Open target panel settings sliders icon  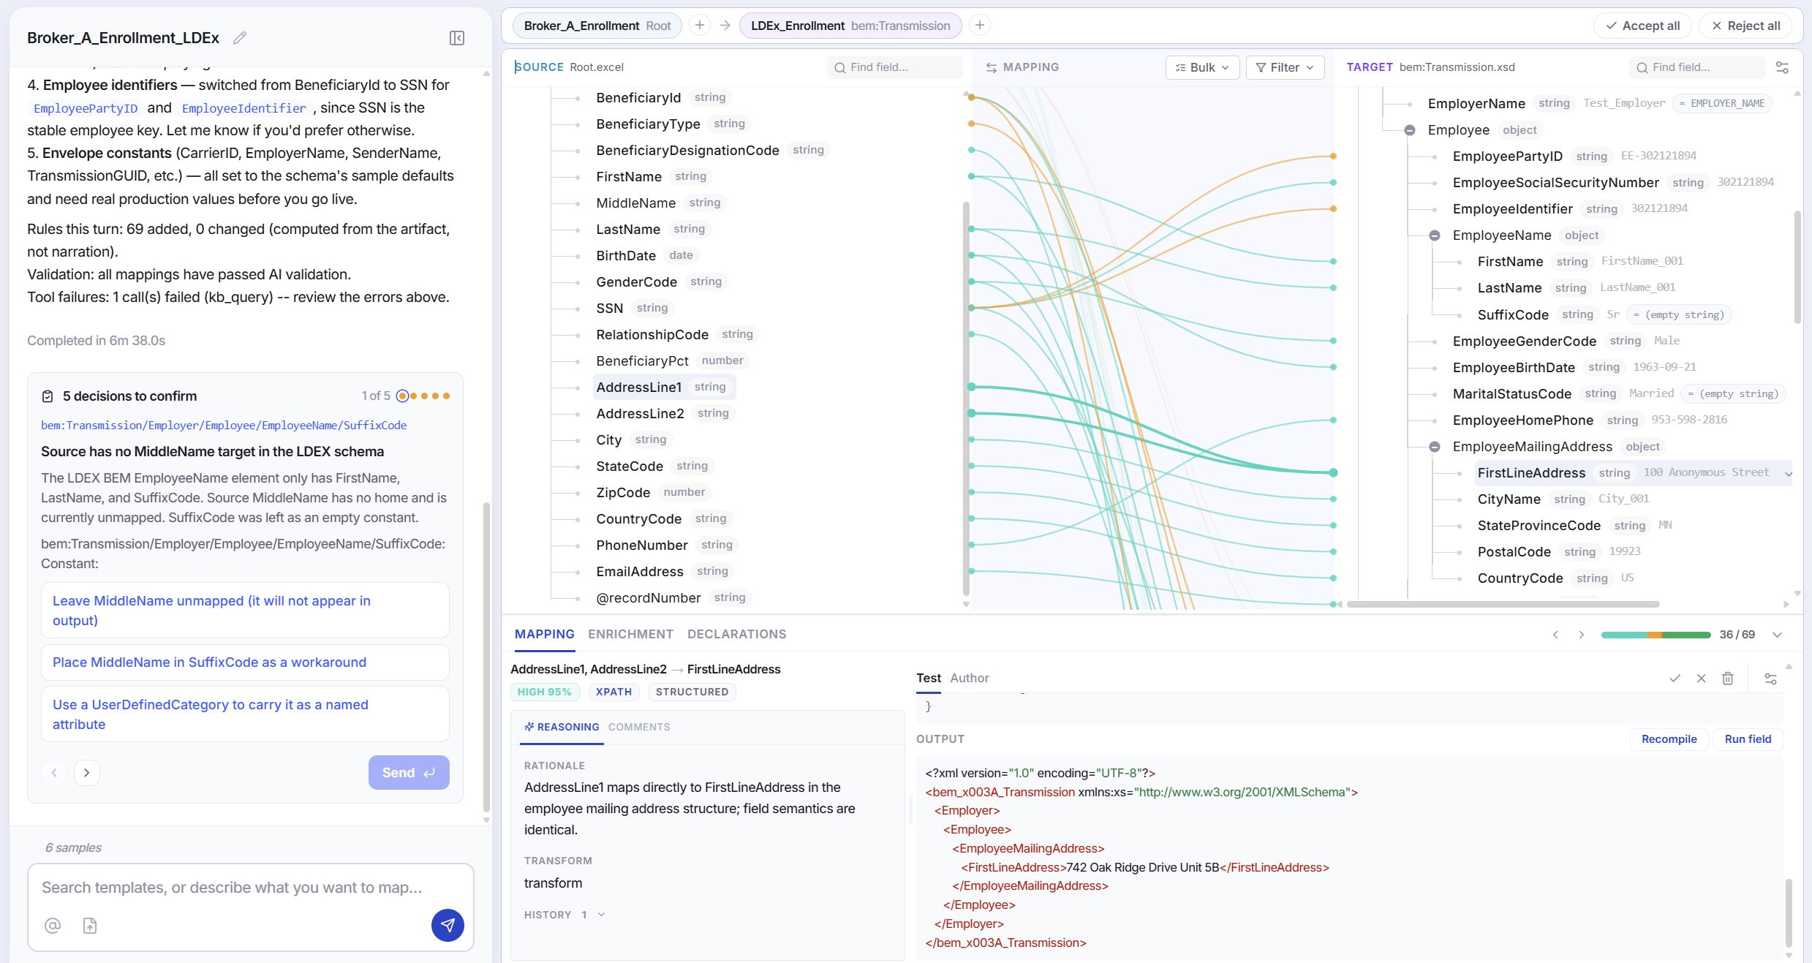pos(1782,67)
